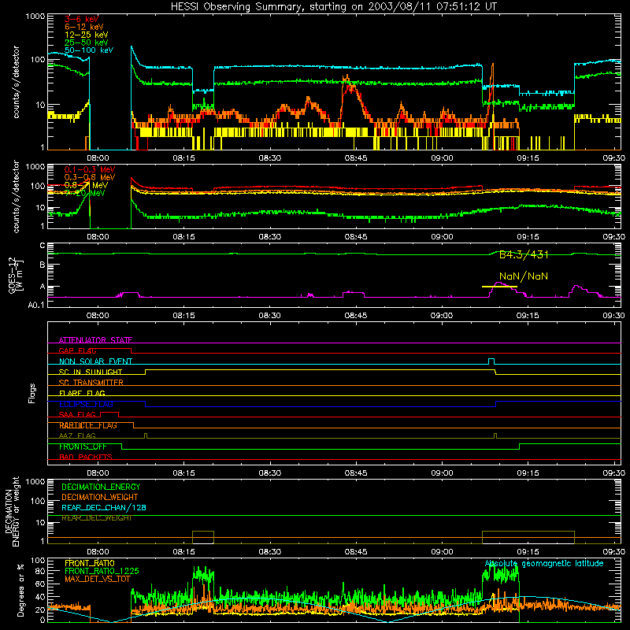The image size is (630, 630).
Task: Click the REAR_DEC_CHAN/128 legend label
Action: [104, 507]
